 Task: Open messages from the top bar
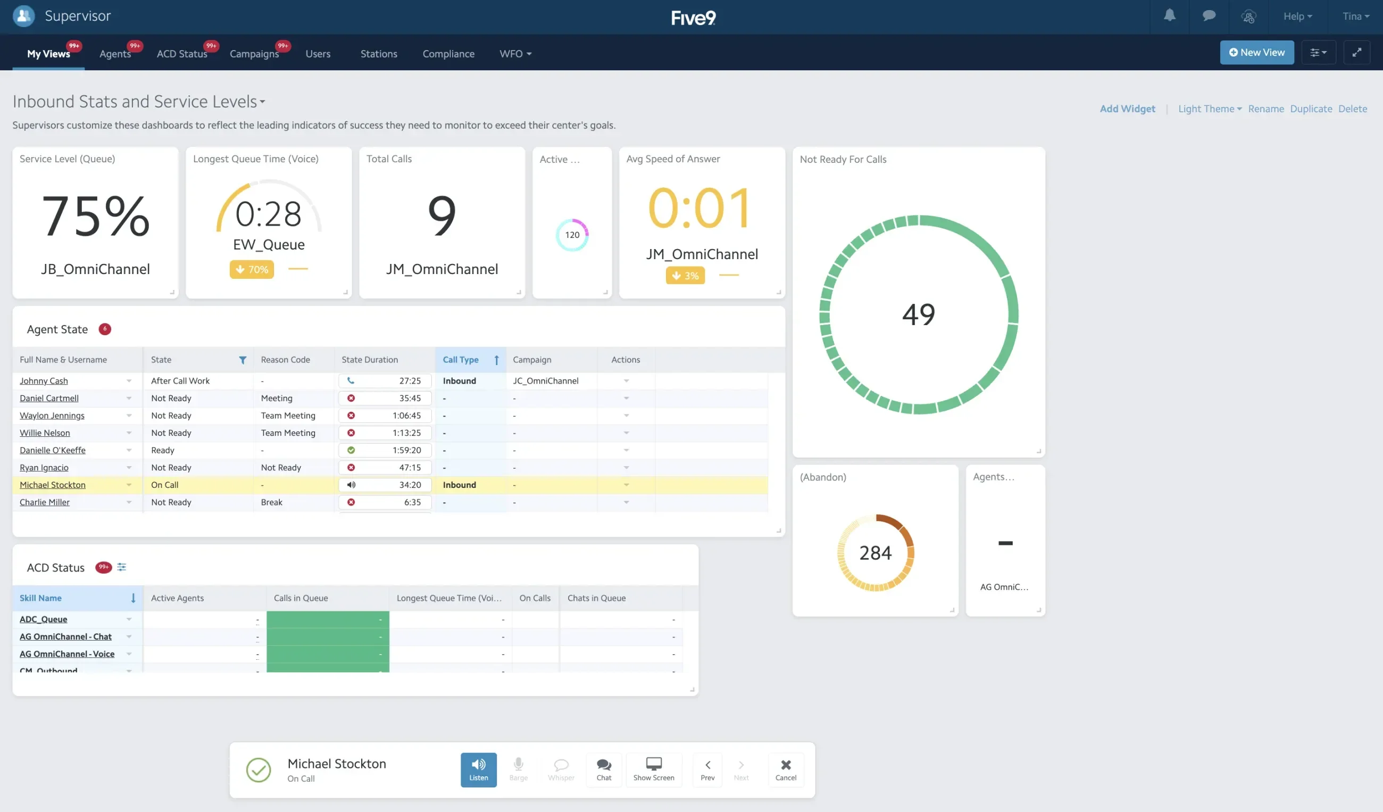pos(1209,16)
